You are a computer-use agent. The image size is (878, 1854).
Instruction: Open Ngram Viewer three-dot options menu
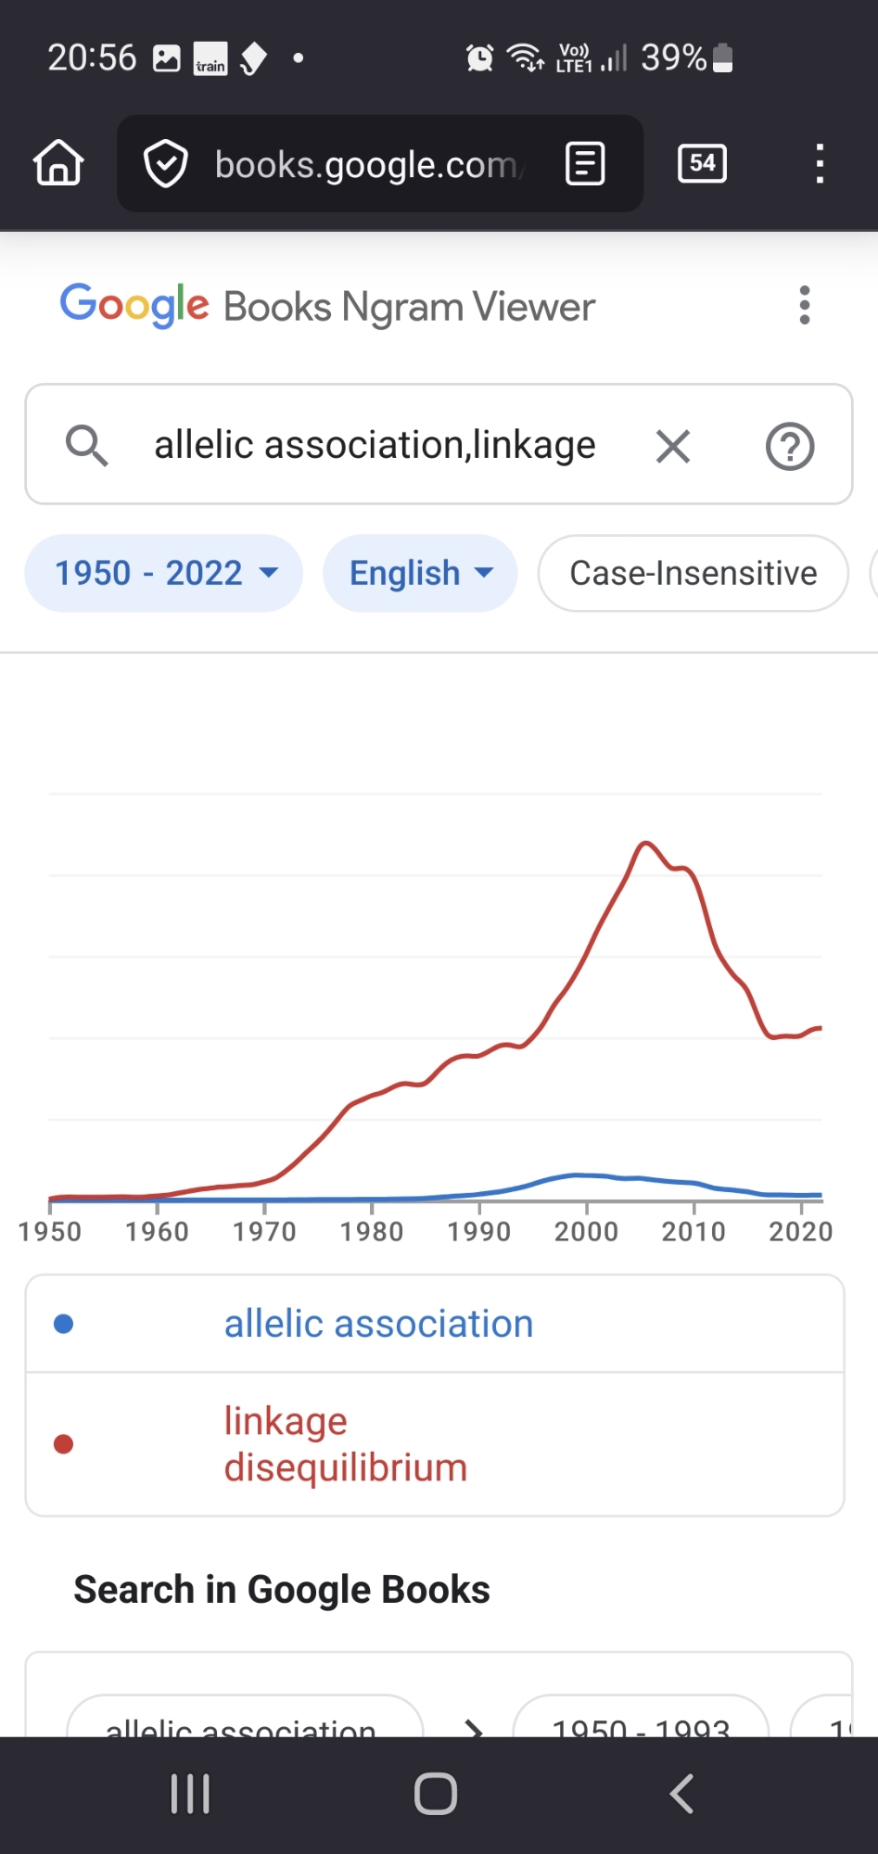[804, 305]
